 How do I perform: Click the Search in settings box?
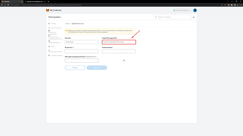click(173, 17)
